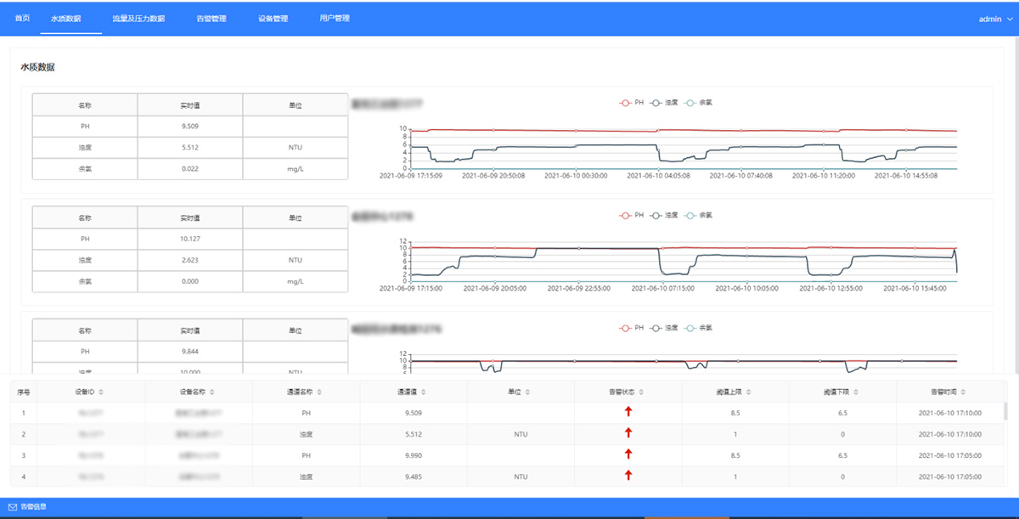Click red alarm arrow in PH 9.990 row
This screenshot has height=519, width=1019.
[628, 454]
